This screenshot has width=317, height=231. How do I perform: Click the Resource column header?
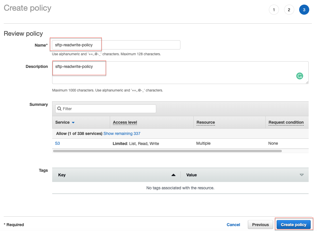205,122
